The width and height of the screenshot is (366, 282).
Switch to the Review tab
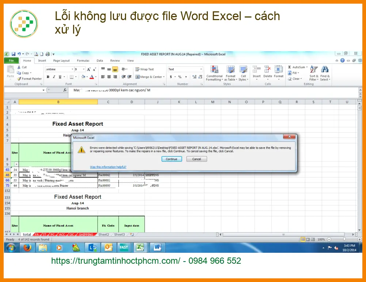[x=115, y=61]
